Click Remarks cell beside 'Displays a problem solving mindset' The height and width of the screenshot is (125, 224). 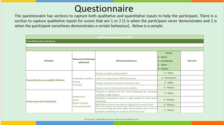click(192, 73)
